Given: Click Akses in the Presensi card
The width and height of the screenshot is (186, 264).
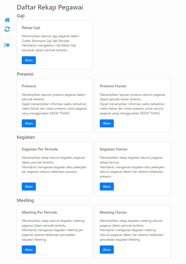Looking at the screenshot, I should click(29, 123).
